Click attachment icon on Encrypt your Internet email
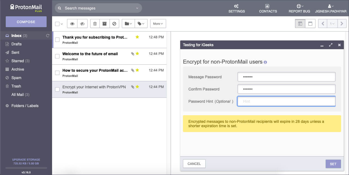This screenshot has width=349, height=175. coord(133,87)
